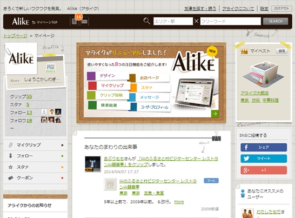
Task: Click the arrow on マイクリップ row
Action: coord(62,145)
